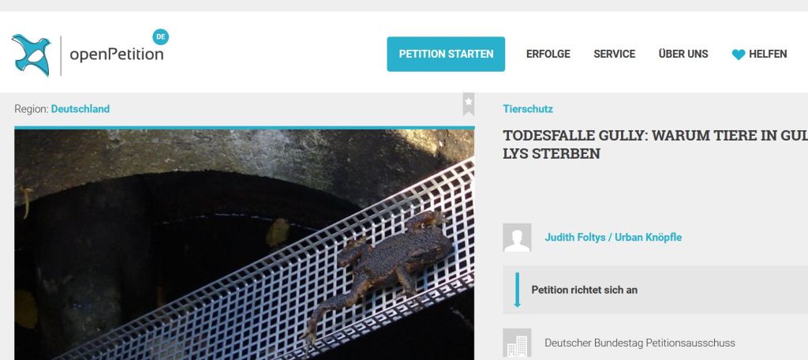Open the toad on grid petition image
This screenshot has width=808, height=360.
245,245
